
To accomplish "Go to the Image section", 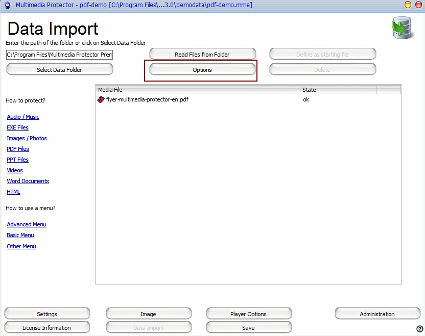I will click(148, 314).
